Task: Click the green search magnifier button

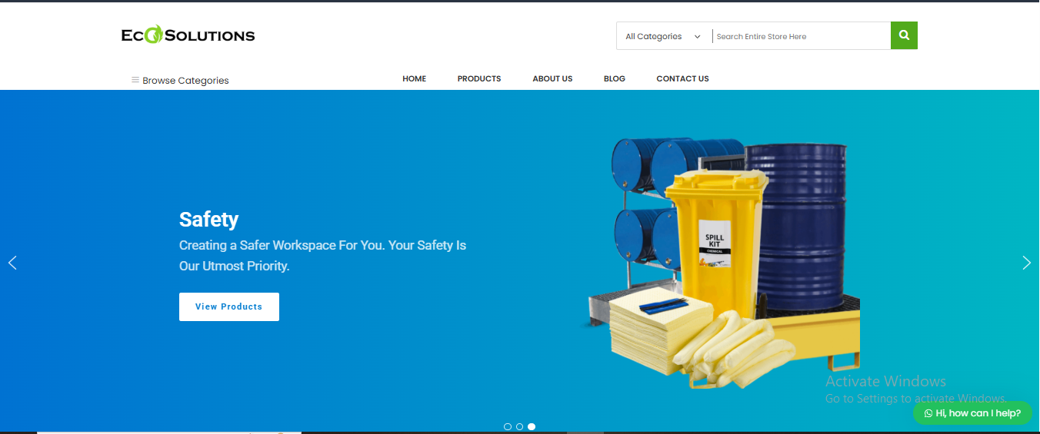Action: [x=904, y=35]
